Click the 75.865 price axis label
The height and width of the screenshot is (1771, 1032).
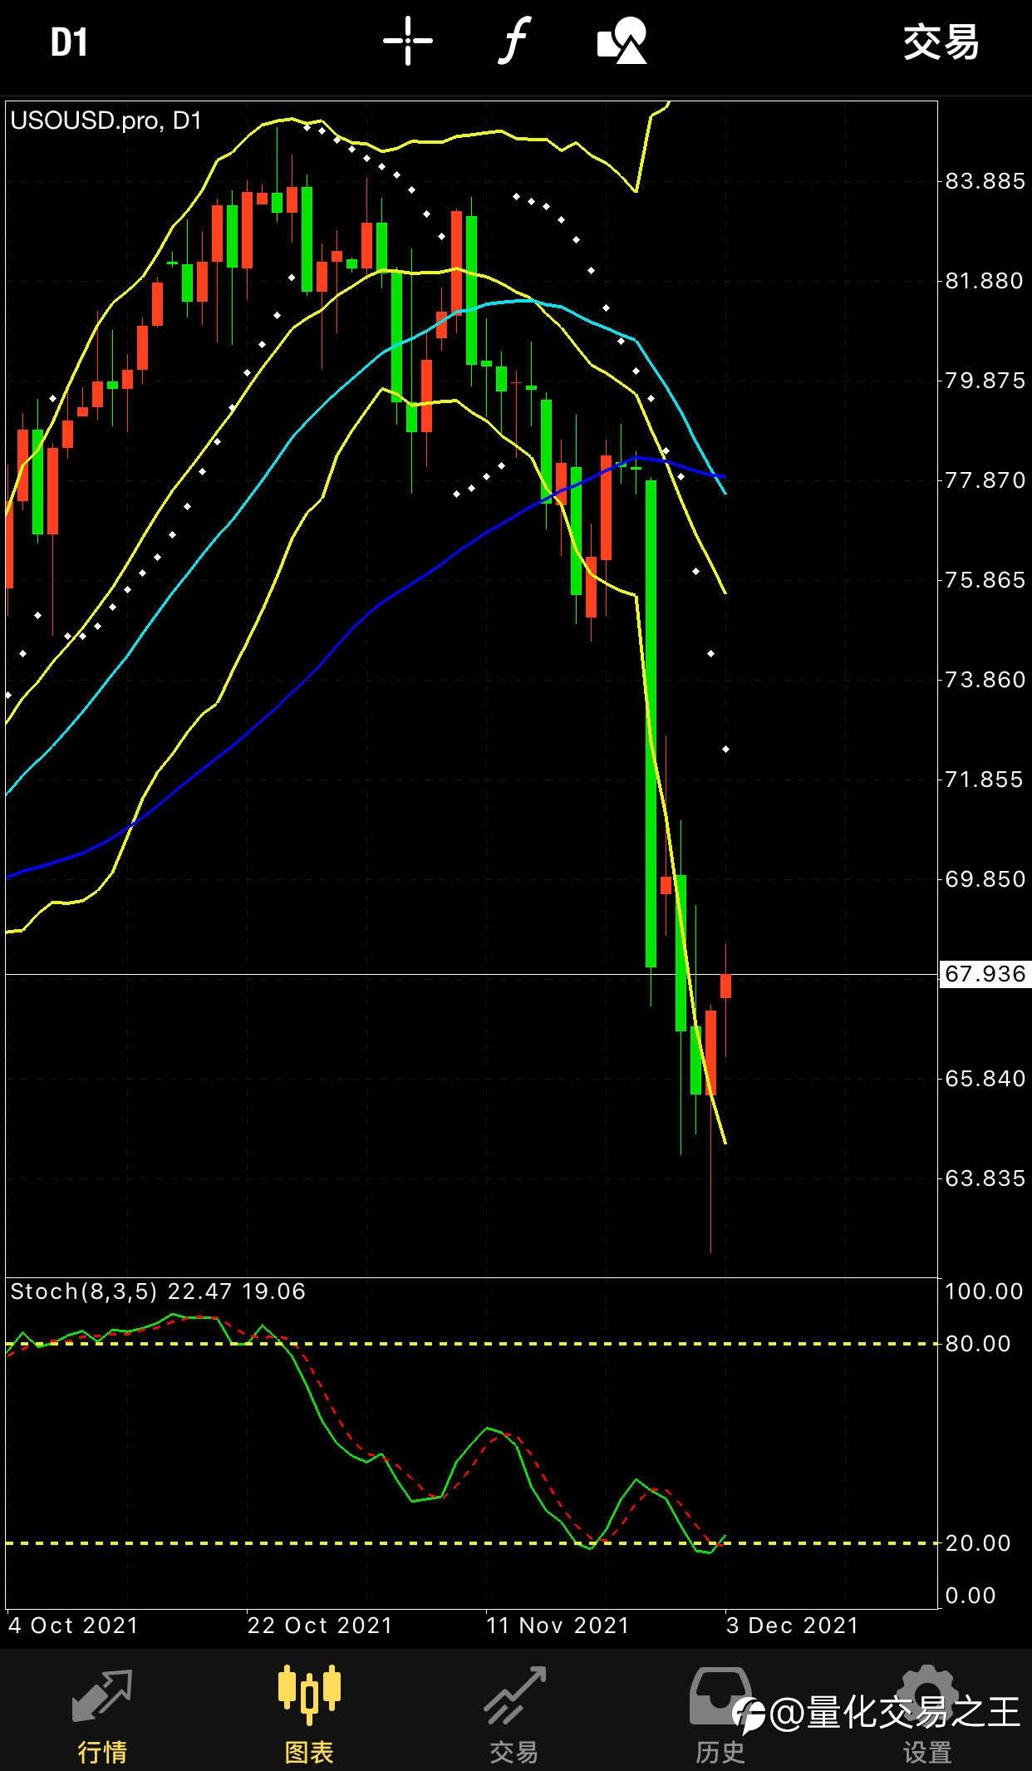985,580
